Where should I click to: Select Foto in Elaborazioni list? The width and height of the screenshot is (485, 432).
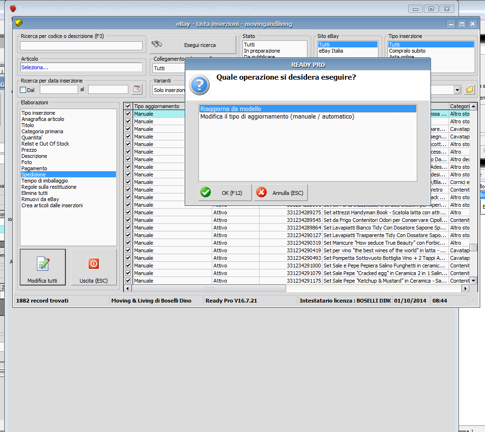click(x=68, y=162)
